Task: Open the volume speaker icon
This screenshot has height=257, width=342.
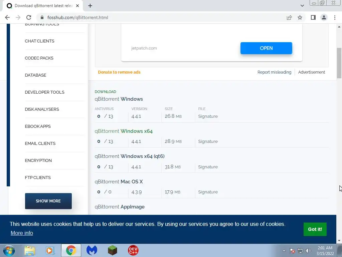Action: [x=308, y=251]
